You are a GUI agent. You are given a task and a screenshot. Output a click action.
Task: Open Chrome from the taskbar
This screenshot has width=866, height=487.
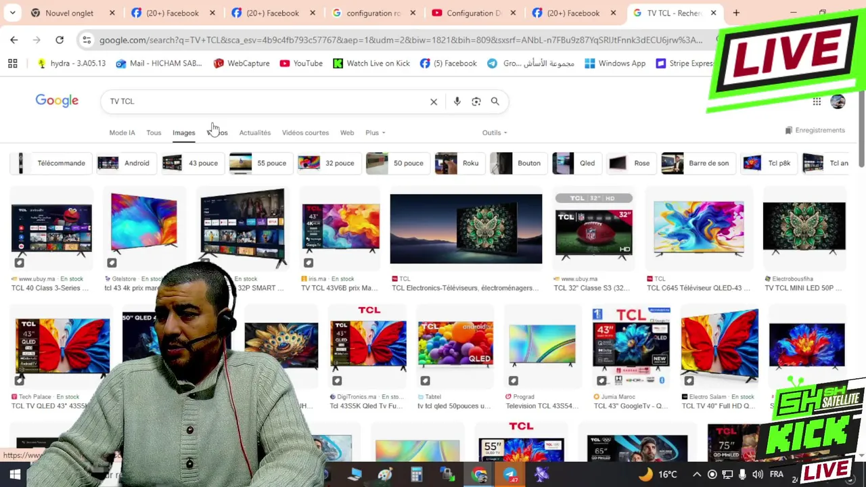480,475
